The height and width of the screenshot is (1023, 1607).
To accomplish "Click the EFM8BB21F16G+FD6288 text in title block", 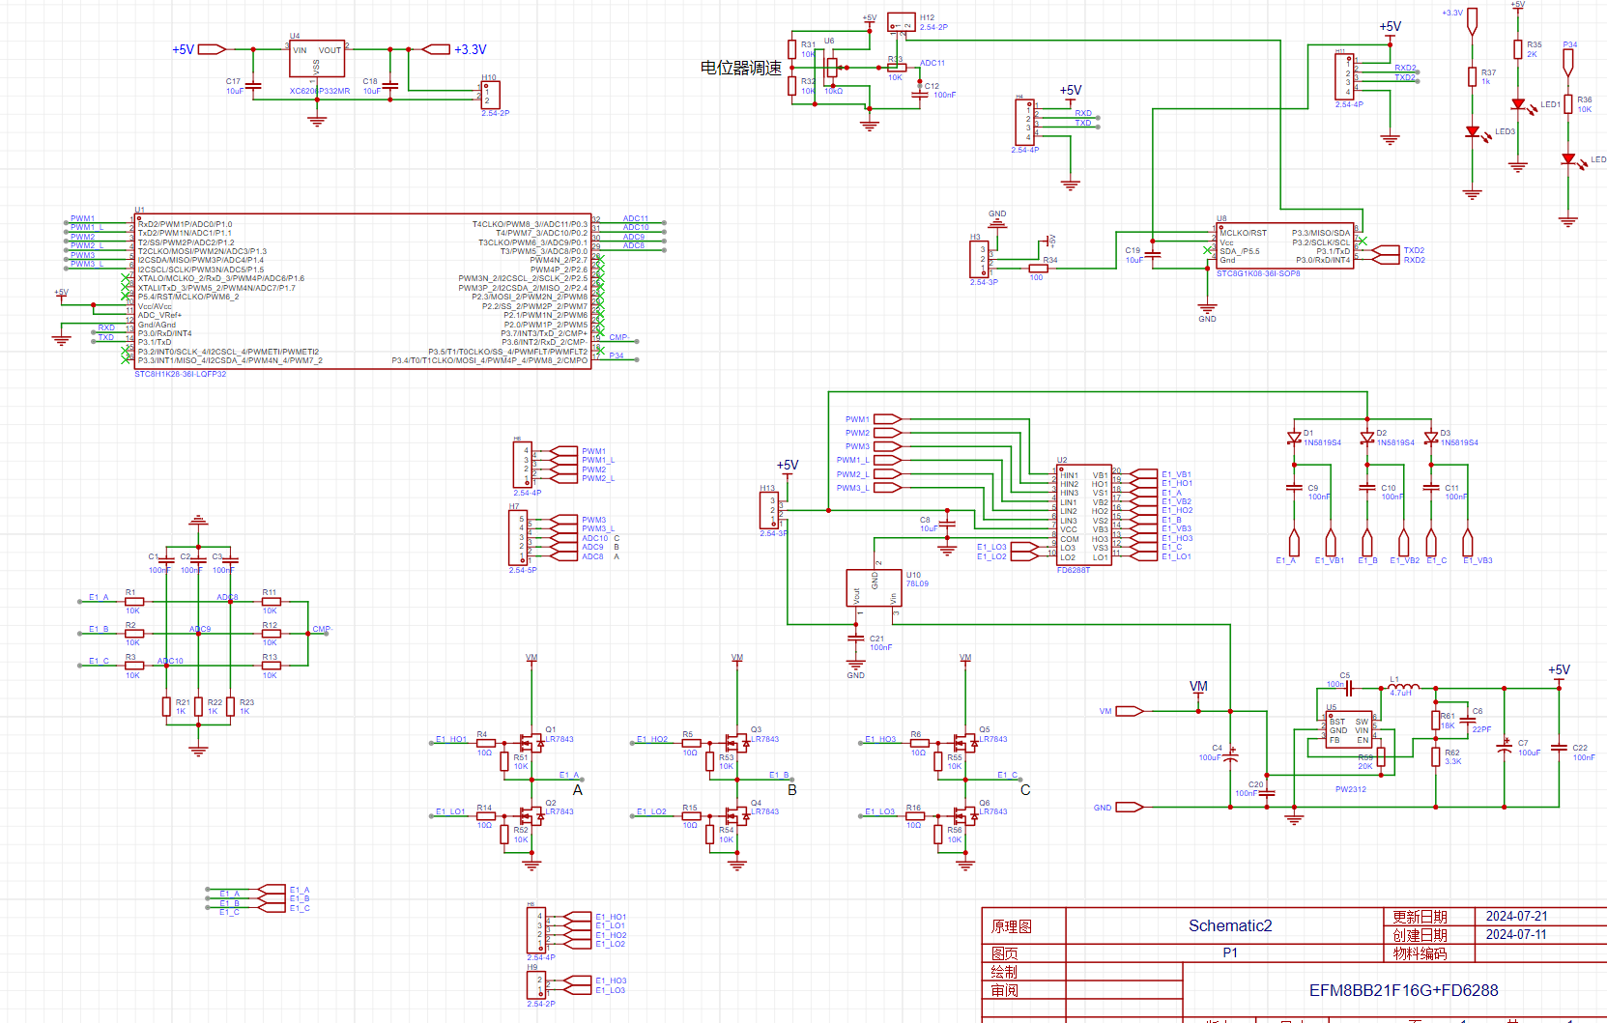I will click(x=1403, y=990).
